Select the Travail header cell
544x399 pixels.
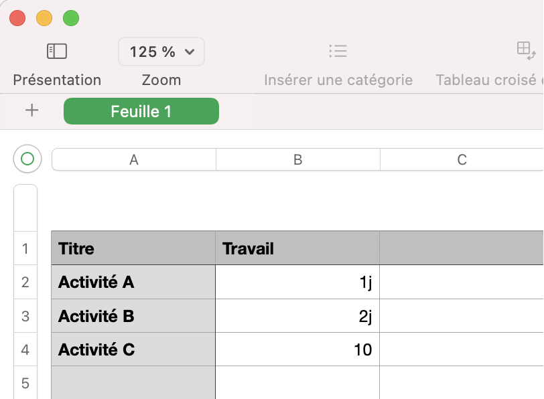[297, 248]
